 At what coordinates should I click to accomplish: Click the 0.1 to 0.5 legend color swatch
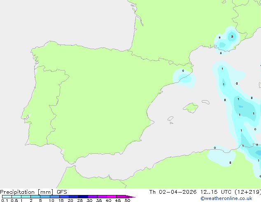tap(7, 197)
